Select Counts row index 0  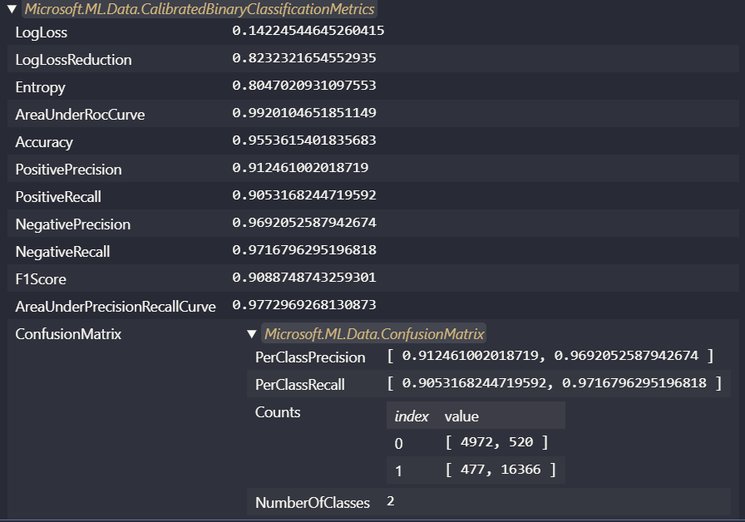(x=398, y=444)
